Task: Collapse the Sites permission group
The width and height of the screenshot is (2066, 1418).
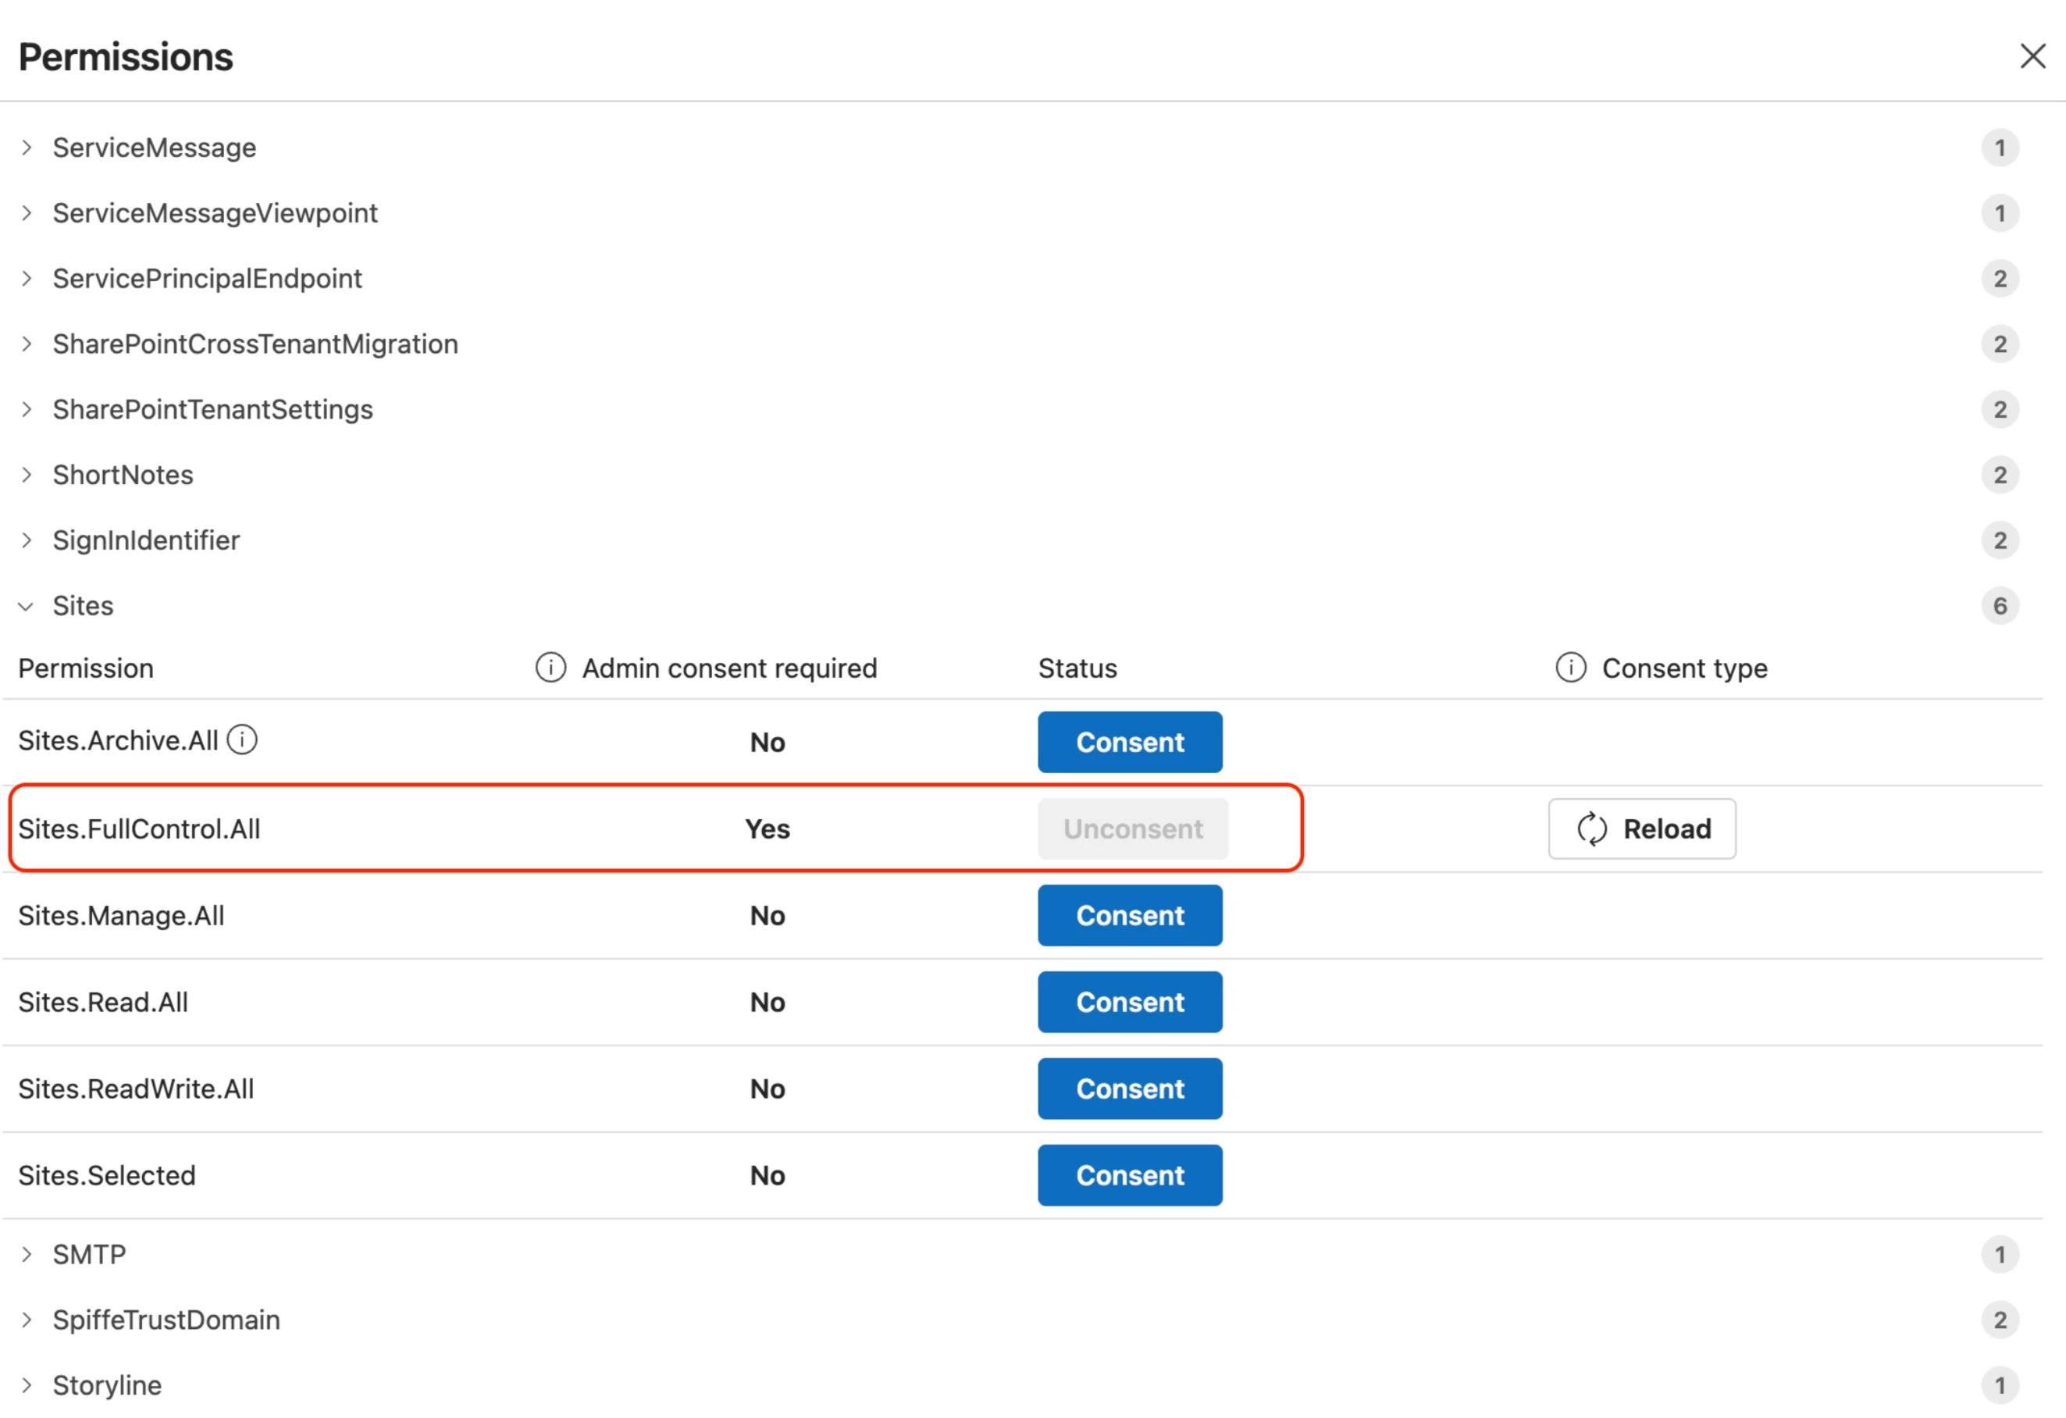Action: pos(27,606)
